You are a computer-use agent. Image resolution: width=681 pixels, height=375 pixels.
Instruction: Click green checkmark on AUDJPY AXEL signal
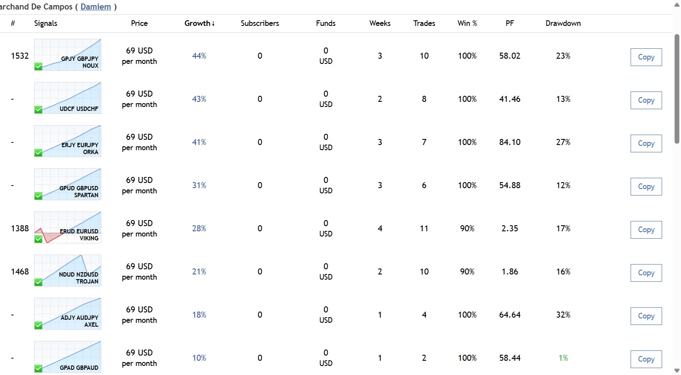click(x=38, y=325)
